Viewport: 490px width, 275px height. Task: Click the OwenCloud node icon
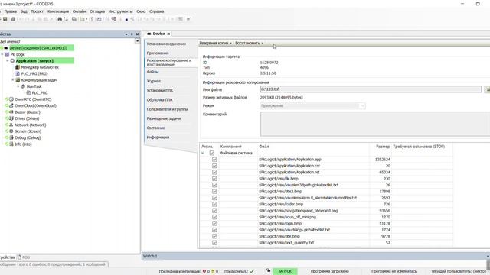11,105
